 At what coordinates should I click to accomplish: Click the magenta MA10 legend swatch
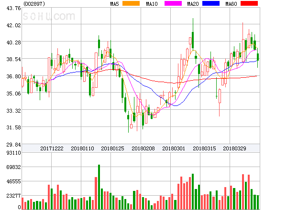[x=173, y=3]
